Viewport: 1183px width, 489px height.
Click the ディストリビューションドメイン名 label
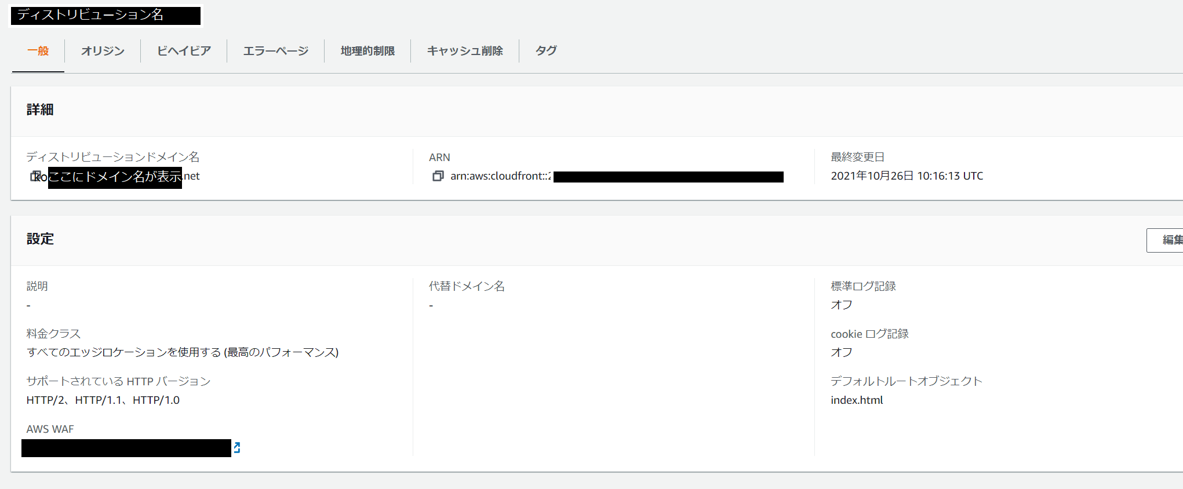click(x=113, y=157)
